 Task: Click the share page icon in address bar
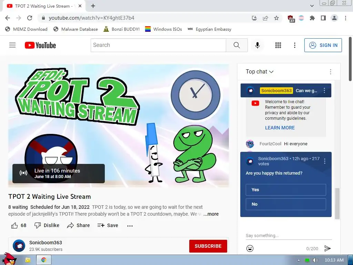click(x=265, y=18)
